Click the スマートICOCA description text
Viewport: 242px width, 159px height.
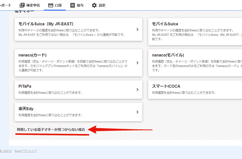184,93
